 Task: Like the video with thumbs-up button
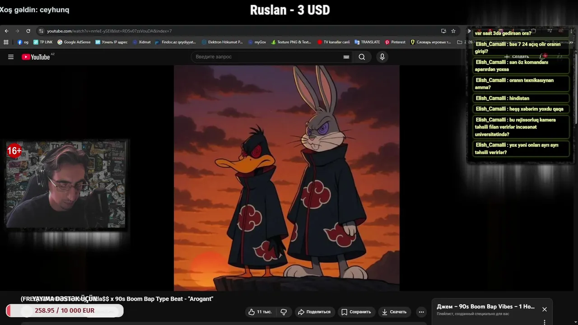tap(261, 312)
